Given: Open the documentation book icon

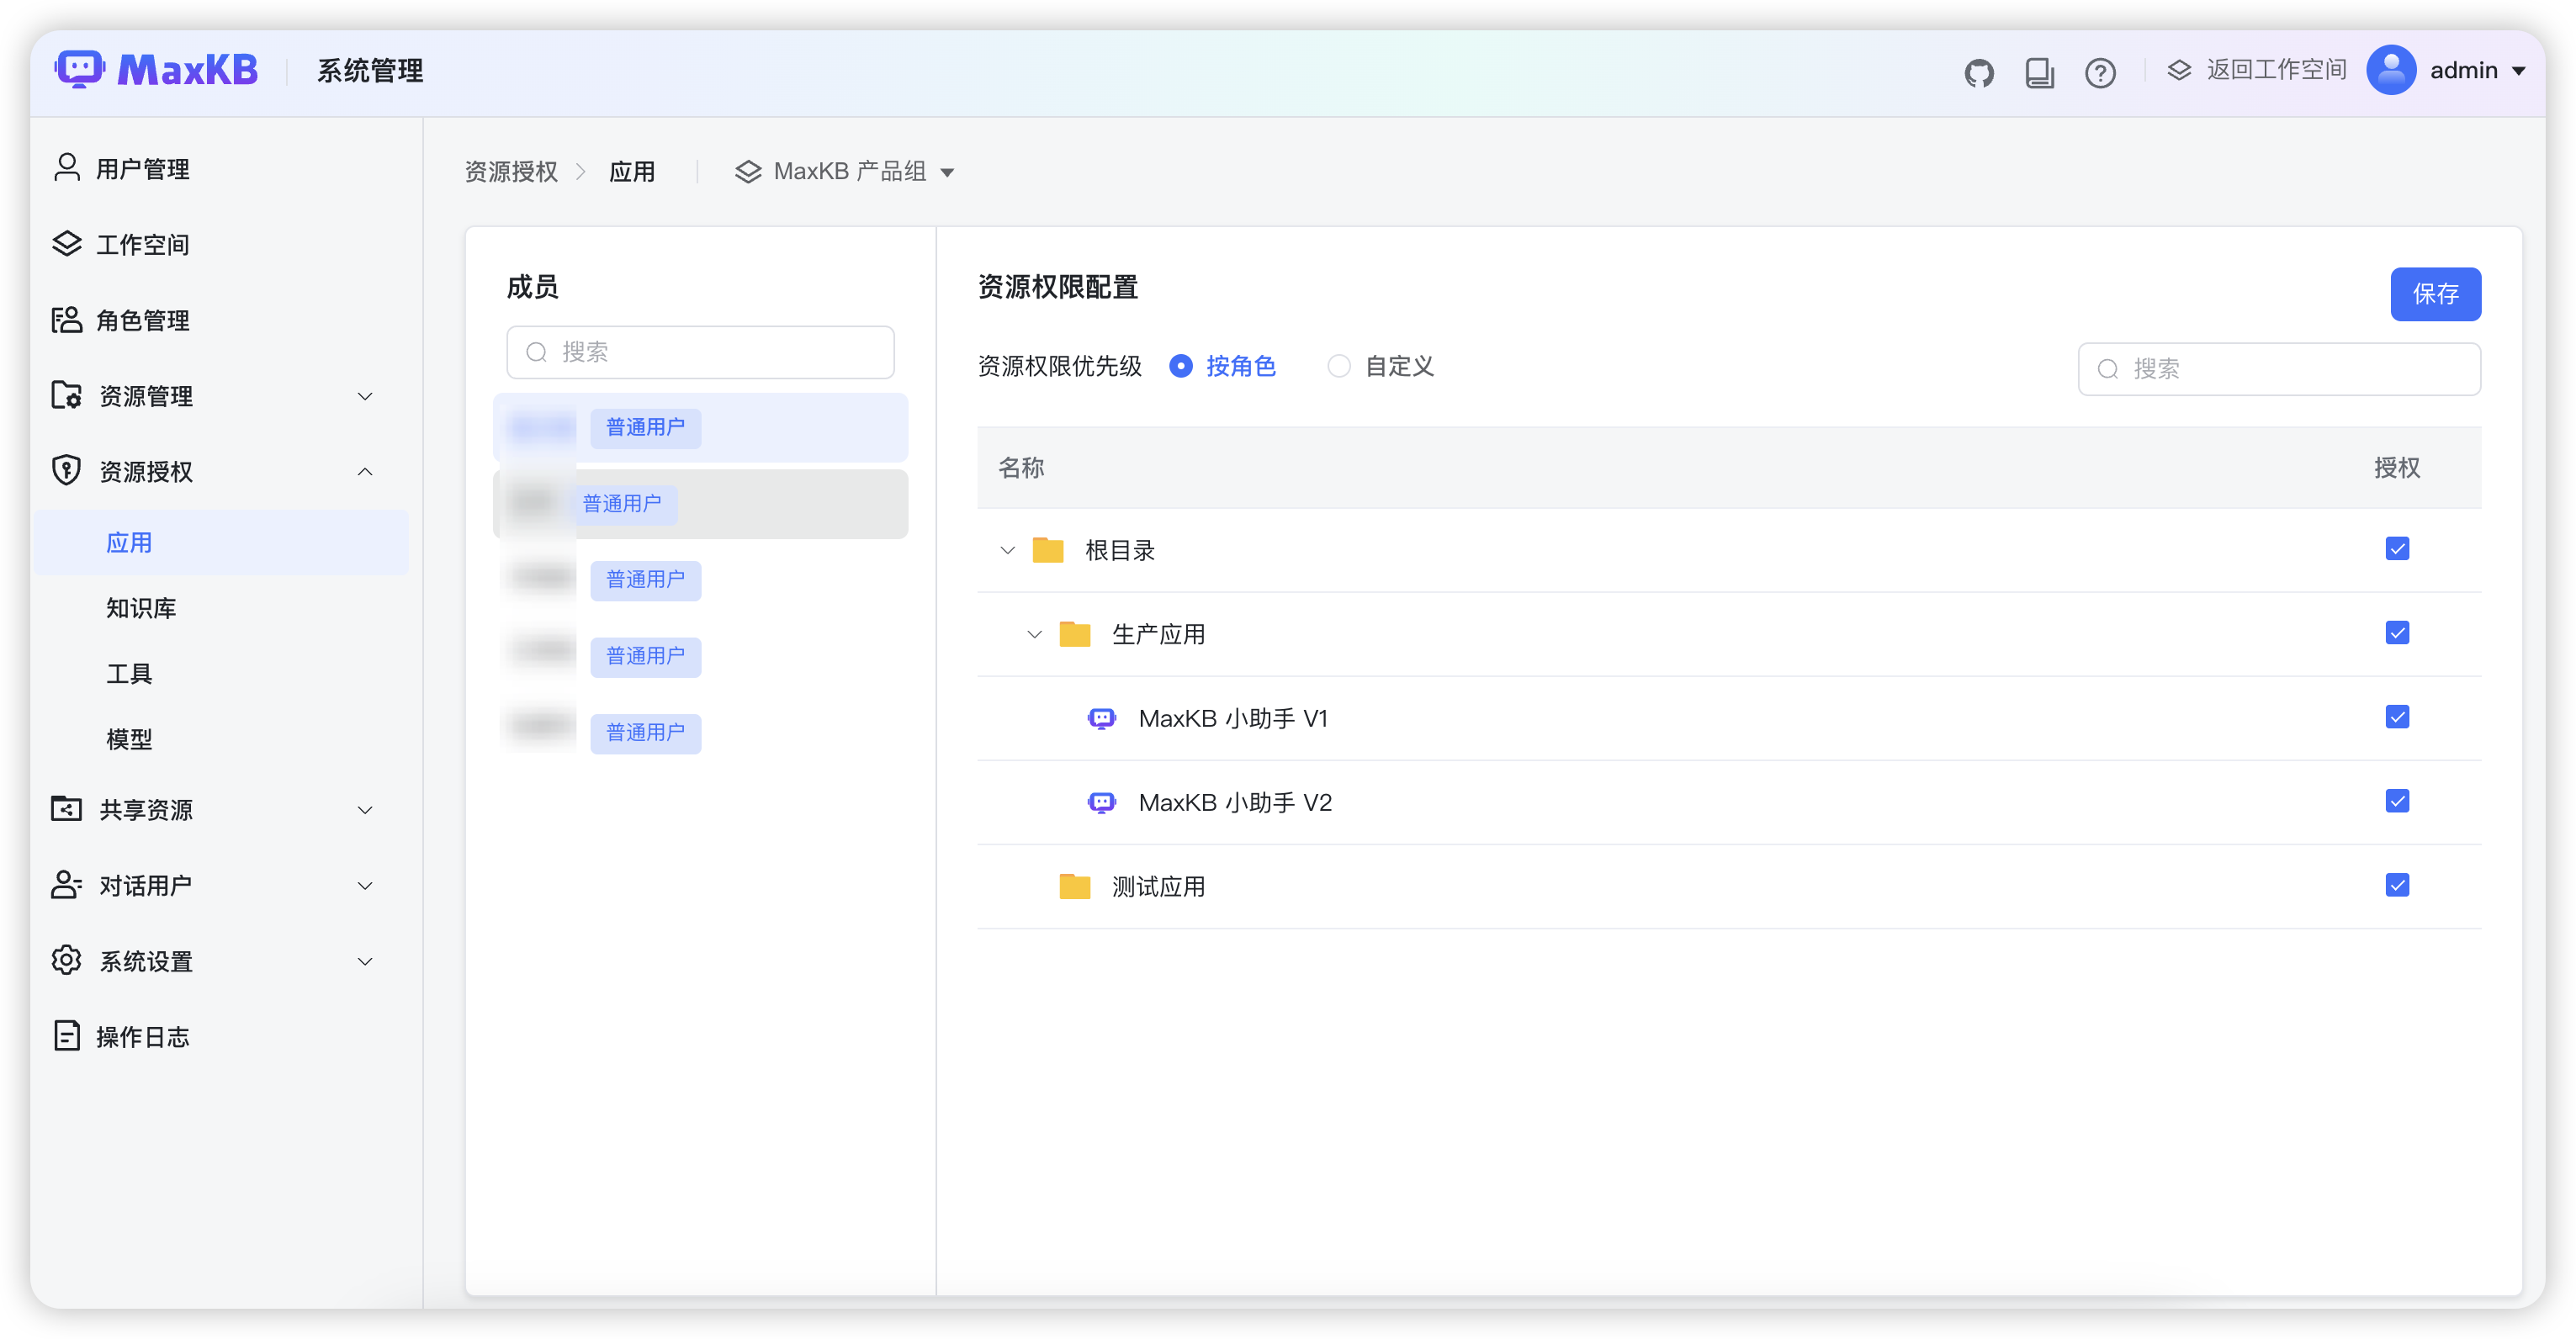Looking at the screenshot, I should (2040, 72).
